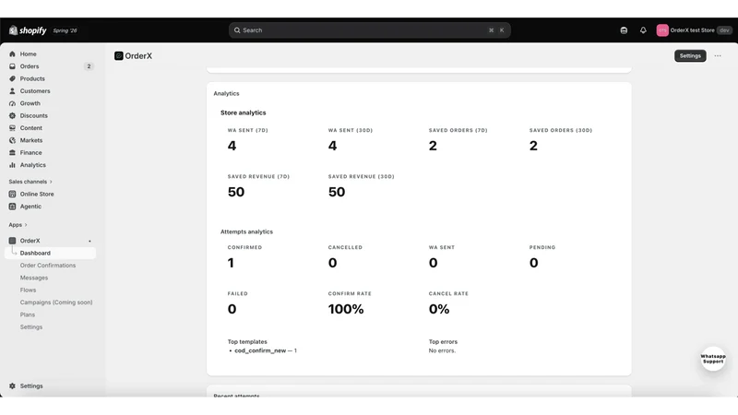Image resolution: width=738 pixels, height=415 pixels.
Task: Click the SAVED REVENUE (30D) value 50
Action: (x=337, y=192)
